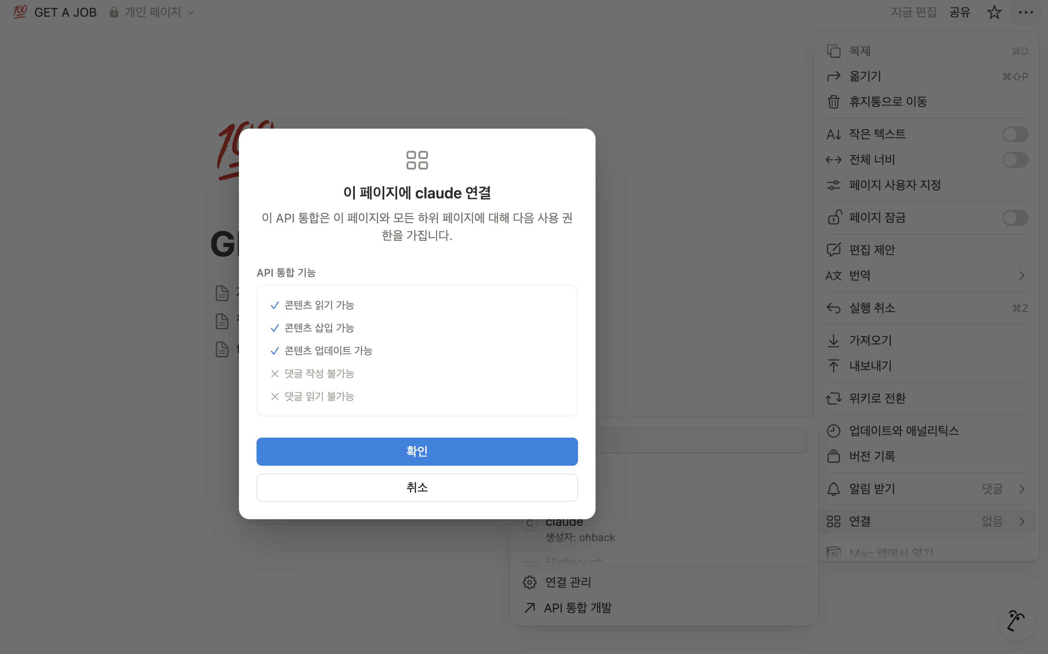The image size is (1048, 654).
Task: Click the 복제 duplicate icon
Action: tap(833, 51)
